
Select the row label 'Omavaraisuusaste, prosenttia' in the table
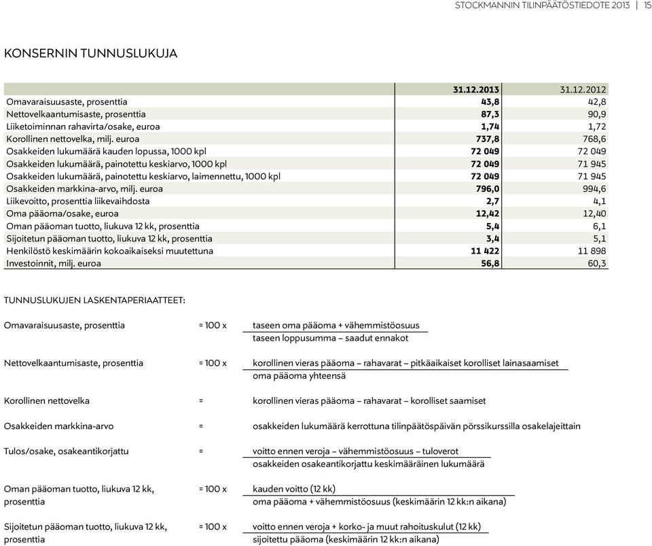click(x=67, y=102)
